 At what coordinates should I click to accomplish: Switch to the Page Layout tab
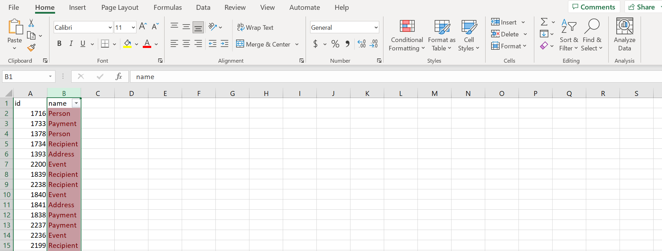tap(120, 7)
